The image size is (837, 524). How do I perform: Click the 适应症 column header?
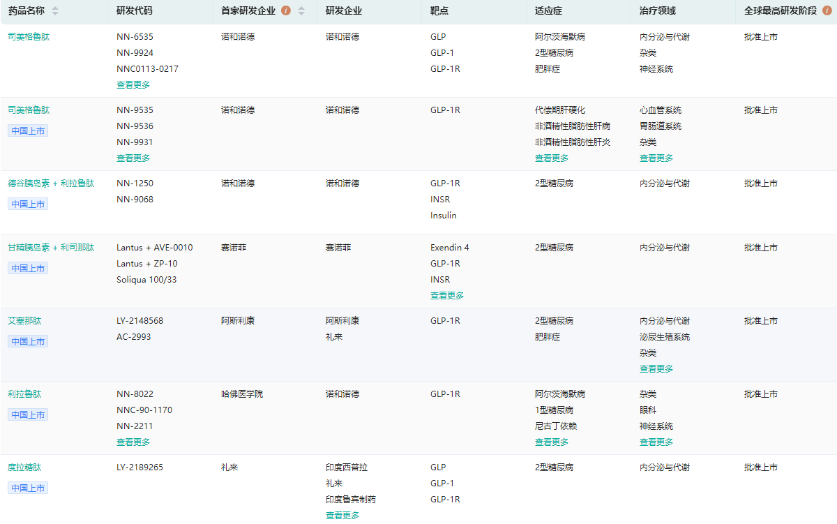pos(548,11)
